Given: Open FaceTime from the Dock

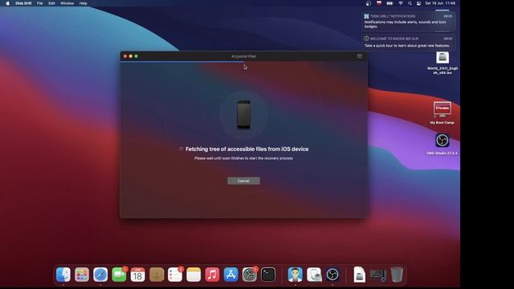Looking at the screenshot, I should coord(119,275).
